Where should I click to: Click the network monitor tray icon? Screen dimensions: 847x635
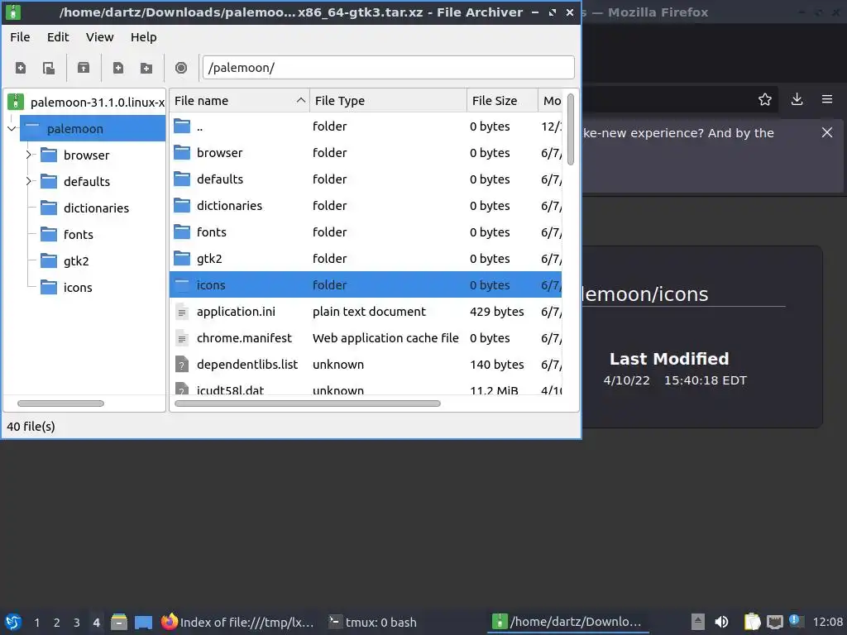(774, 622)
